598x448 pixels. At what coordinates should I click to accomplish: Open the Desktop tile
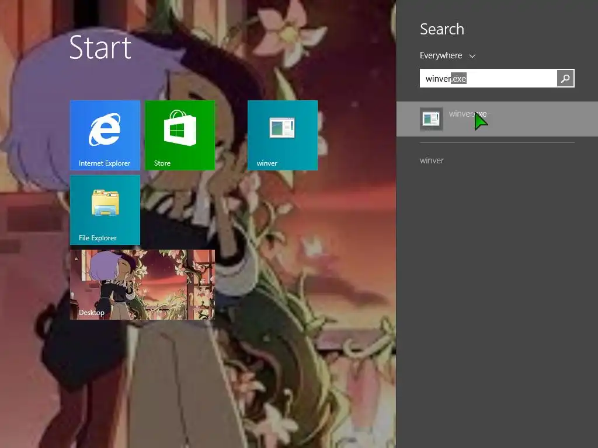pos(142,285)
